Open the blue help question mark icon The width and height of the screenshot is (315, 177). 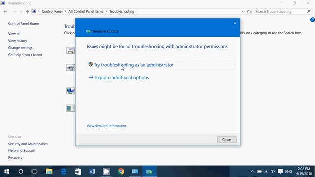coord(313,20)
